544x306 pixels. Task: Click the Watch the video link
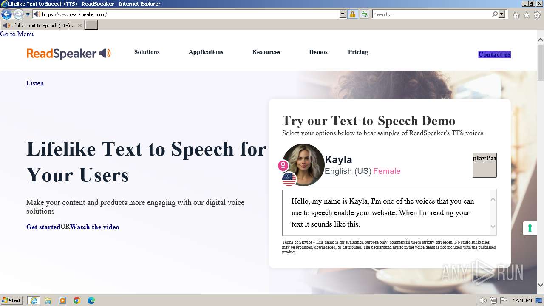click(x=95, y=227)
